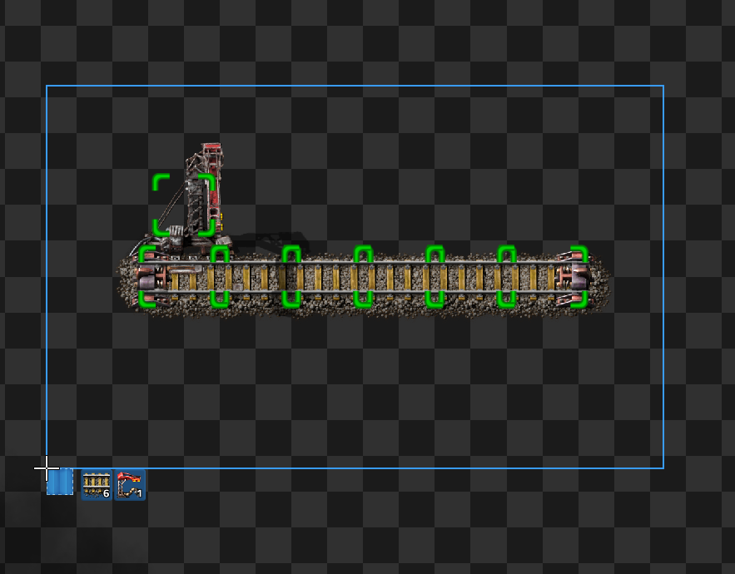Select the rail icon showing count 6
This screenshot has width=735, height=574.
tap(97, 485)
